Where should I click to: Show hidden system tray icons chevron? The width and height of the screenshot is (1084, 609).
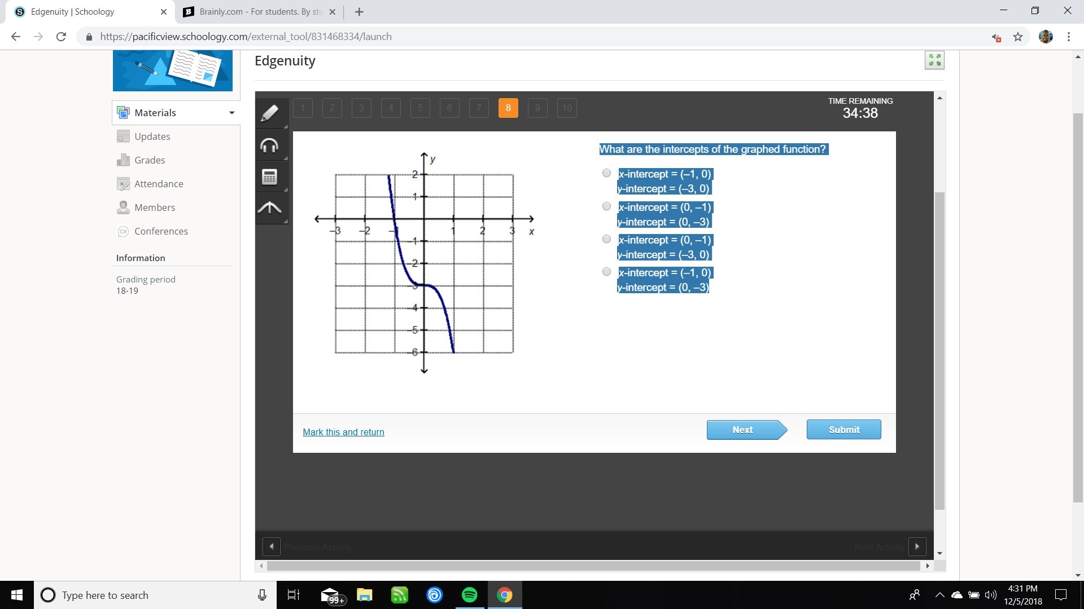pos(939,595)
